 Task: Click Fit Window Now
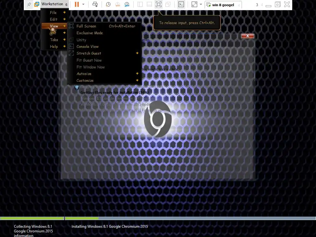click(104, 67)
